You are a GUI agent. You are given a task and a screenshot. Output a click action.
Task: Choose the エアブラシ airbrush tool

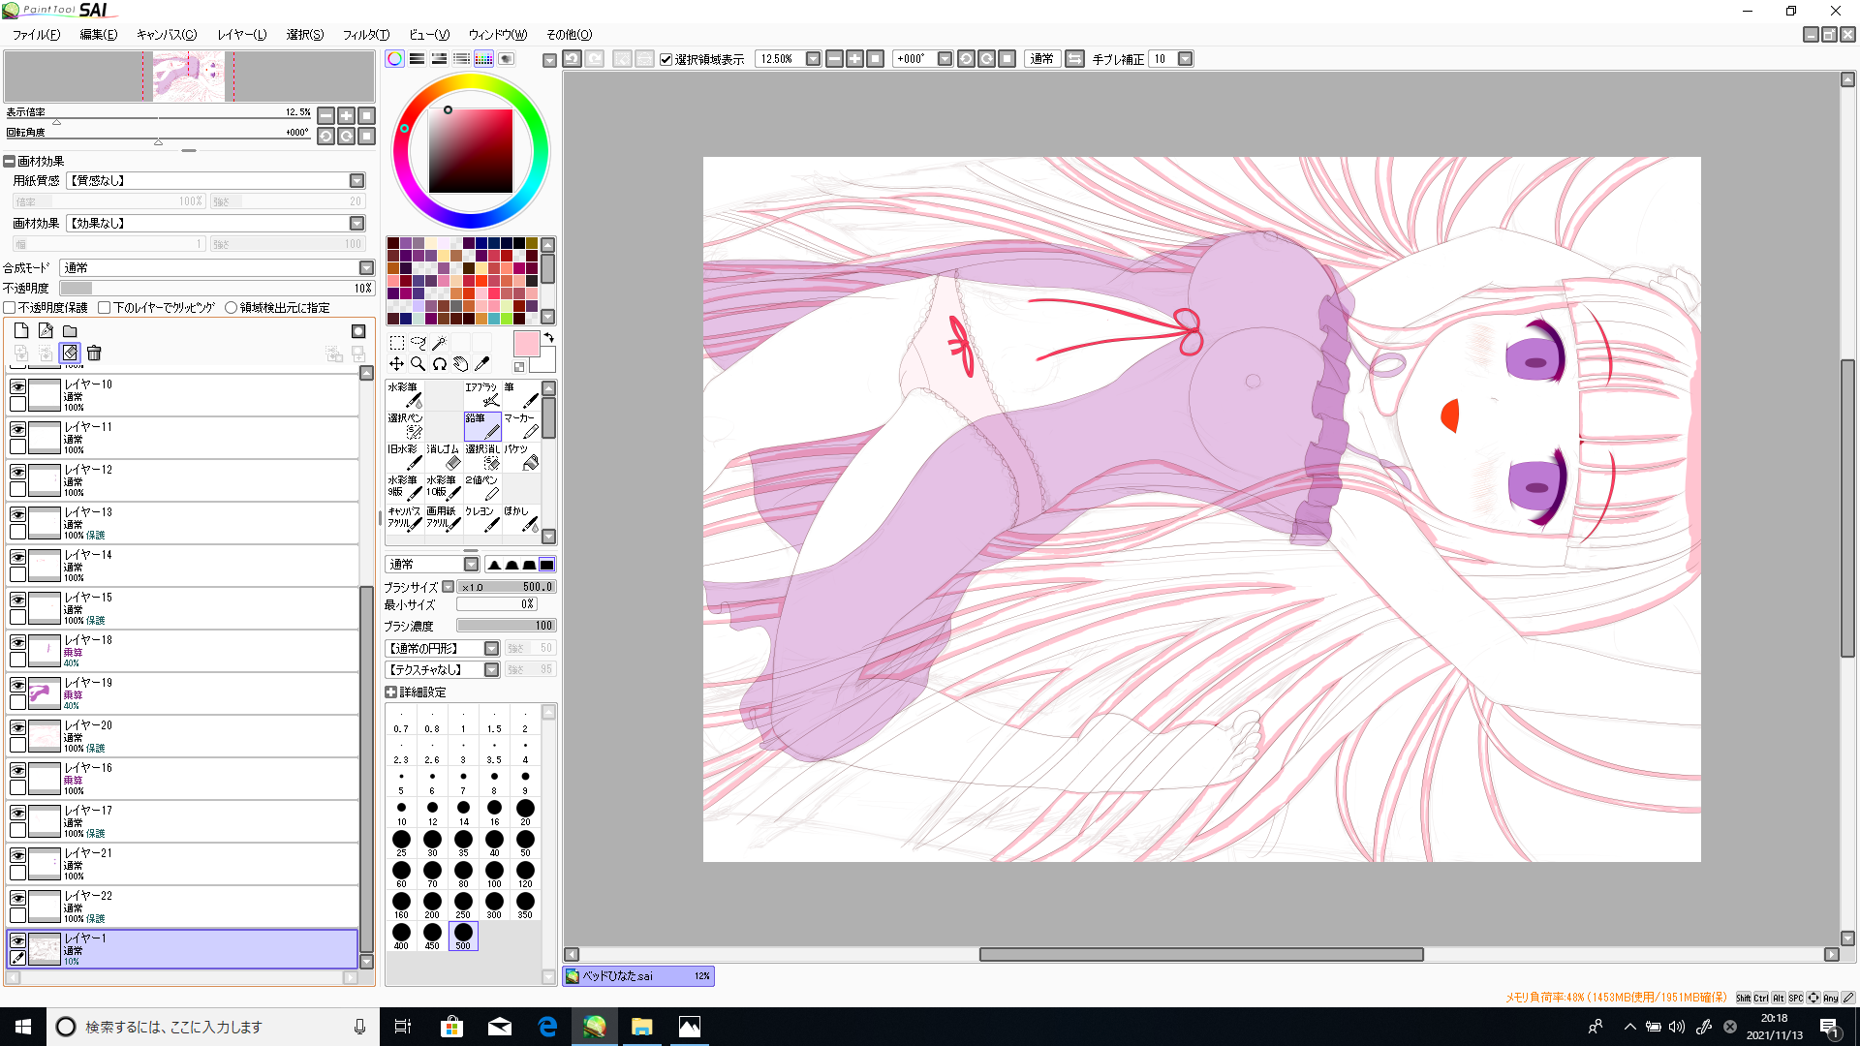pos(482,395)
